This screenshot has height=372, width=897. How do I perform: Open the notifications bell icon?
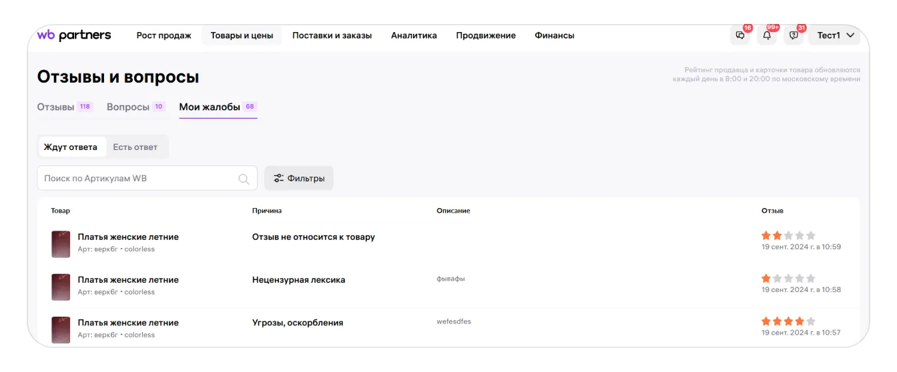coord(767,36)
